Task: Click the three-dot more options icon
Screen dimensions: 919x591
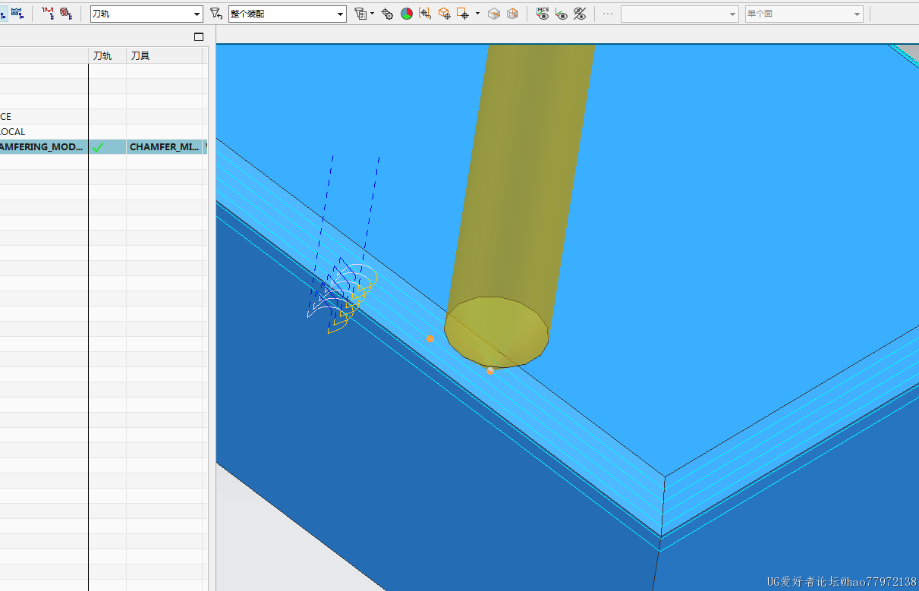Action: 608,14
